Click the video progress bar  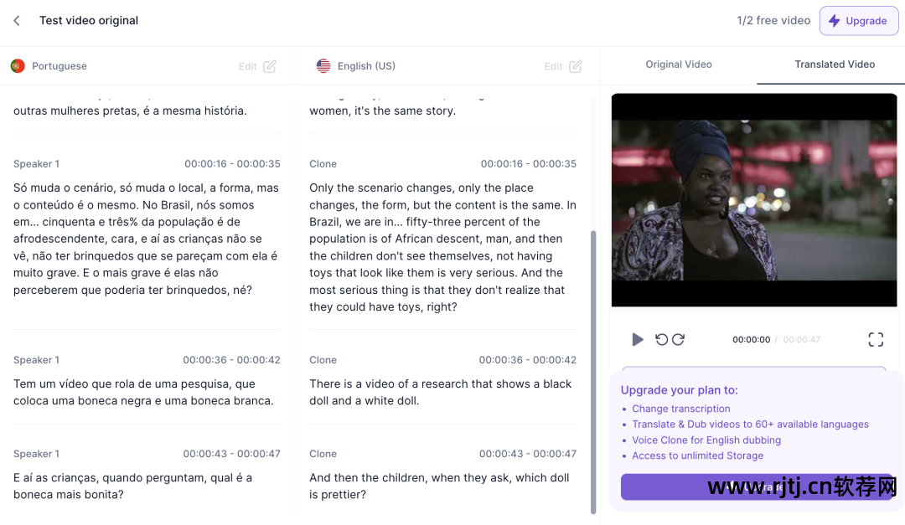tap(754, 368)
